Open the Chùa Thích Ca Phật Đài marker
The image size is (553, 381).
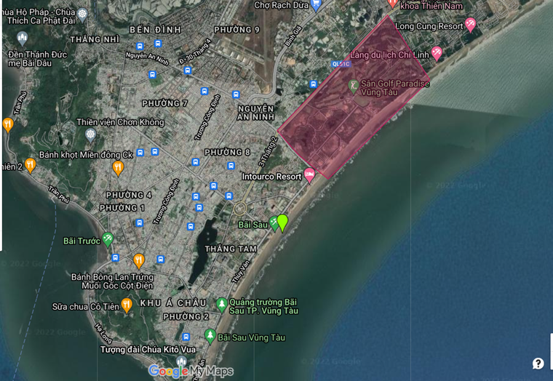pyautogui.click(x=82, y=13)
